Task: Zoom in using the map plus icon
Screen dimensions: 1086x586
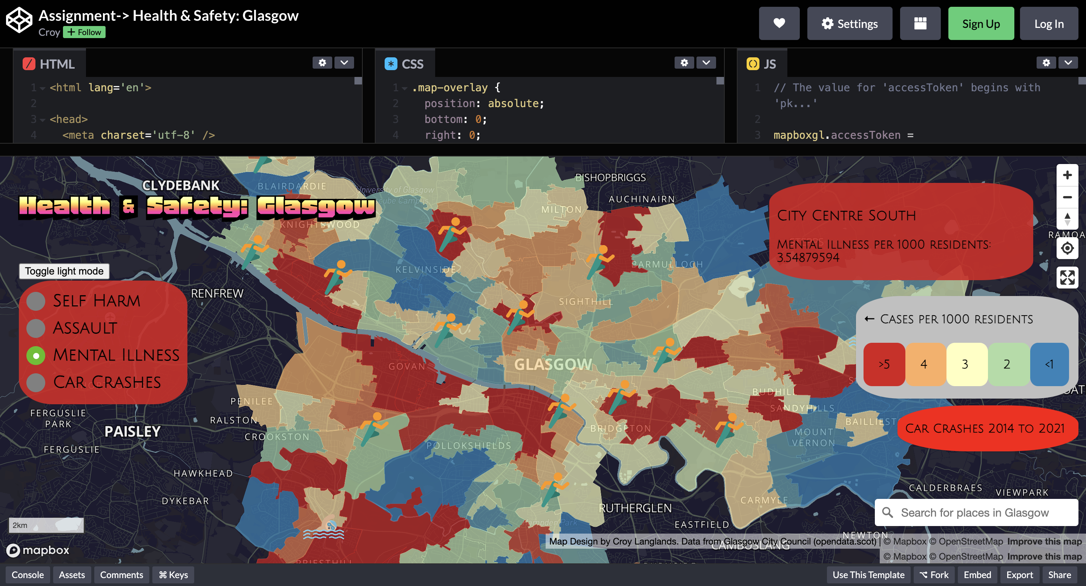Action: click(1068, 175)
